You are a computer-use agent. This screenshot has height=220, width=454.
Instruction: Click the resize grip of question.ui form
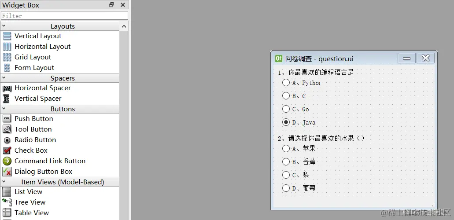(x=433, y=205)
